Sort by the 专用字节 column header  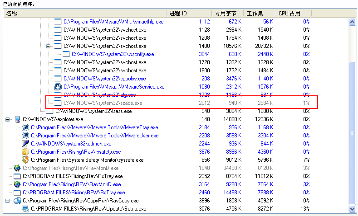(228, 14)
